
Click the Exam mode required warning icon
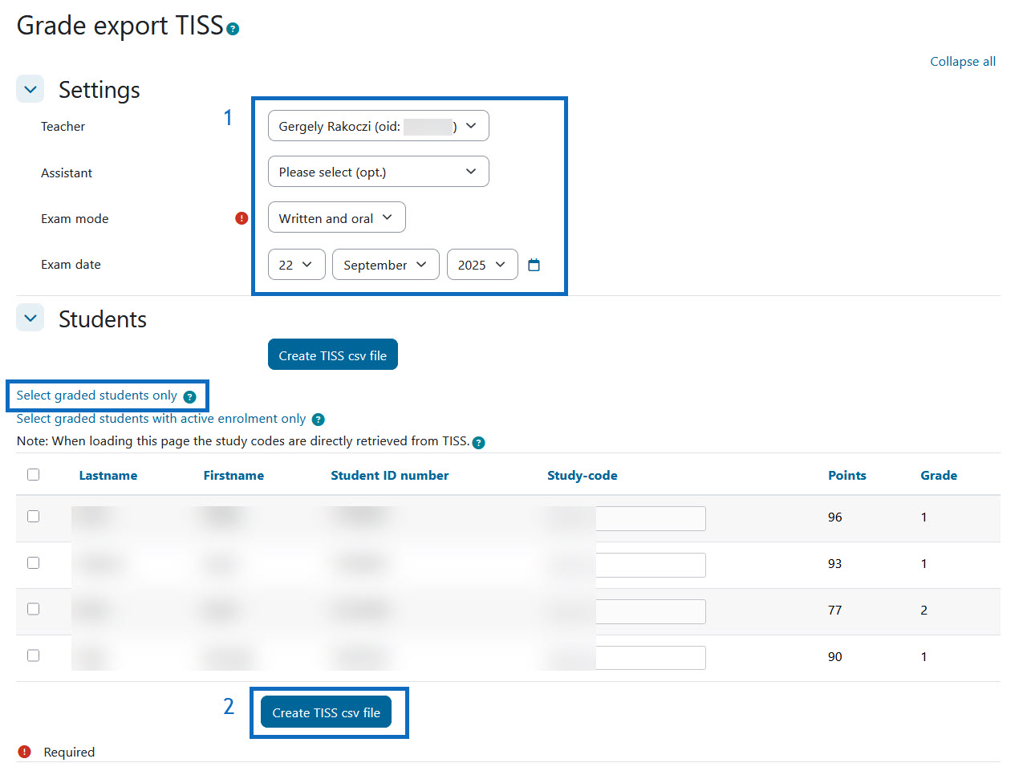coord(242,218)
